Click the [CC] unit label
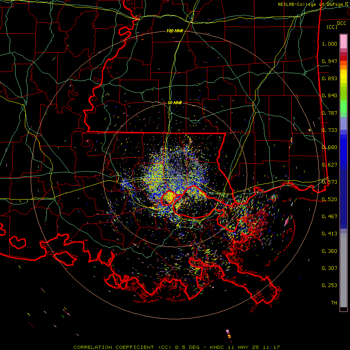The width and height of the screenshot is (350, 350). [332, 27]
